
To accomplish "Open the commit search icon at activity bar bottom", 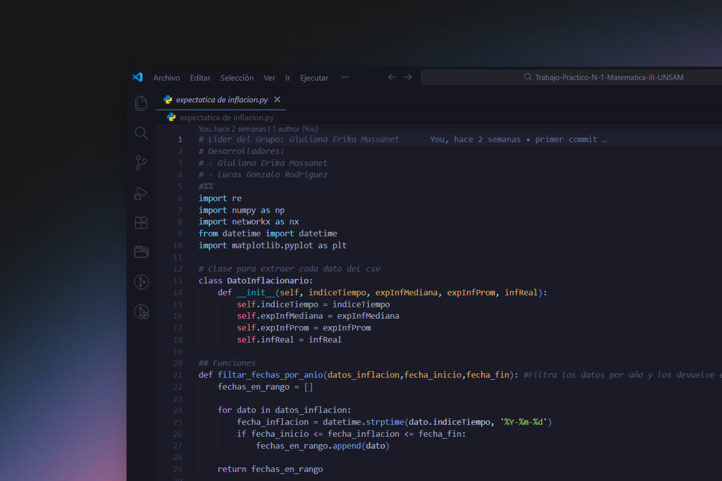I will tap(141, 312).
